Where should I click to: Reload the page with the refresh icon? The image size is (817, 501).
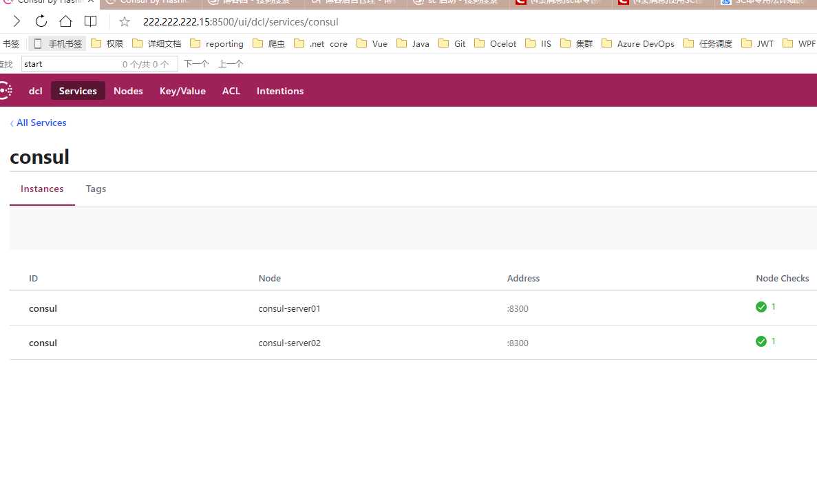[41, 21]
